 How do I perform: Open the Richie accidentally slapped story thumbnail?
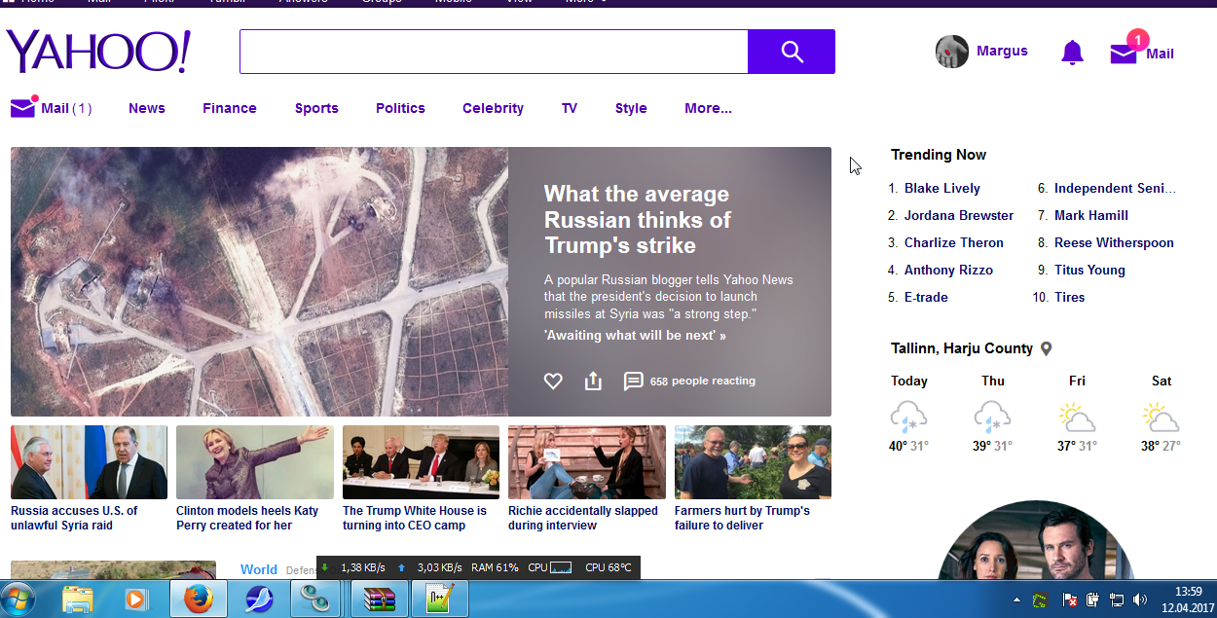587,462
